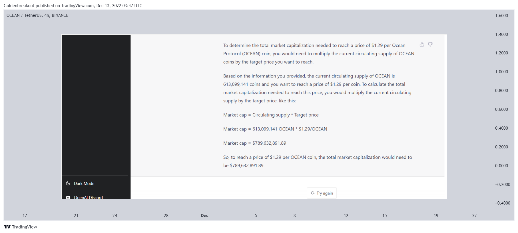Toggle Dark Mode in sidebar

click(x=96, y=183)
